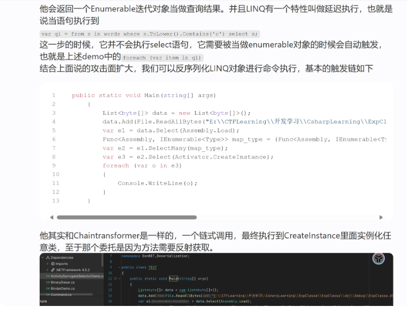Click the Dependencies node icon
Screen dimensions: 407x309
48,257
